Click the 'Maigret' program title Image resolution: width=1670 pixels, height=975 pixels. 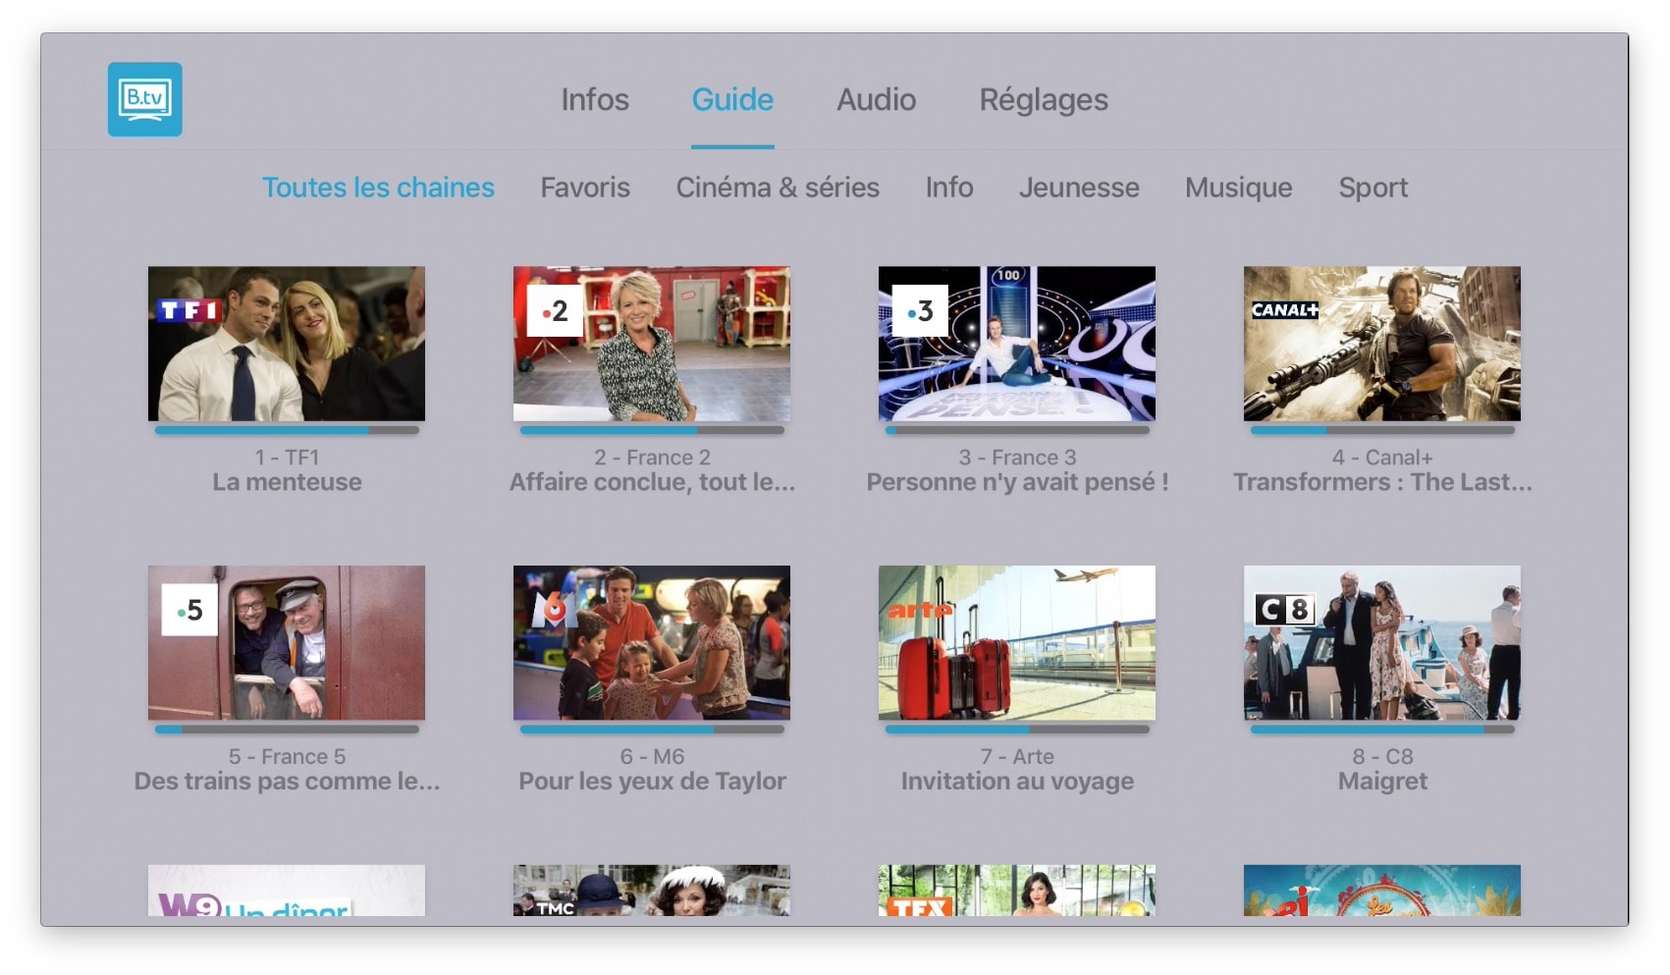tap(1382, 782)
